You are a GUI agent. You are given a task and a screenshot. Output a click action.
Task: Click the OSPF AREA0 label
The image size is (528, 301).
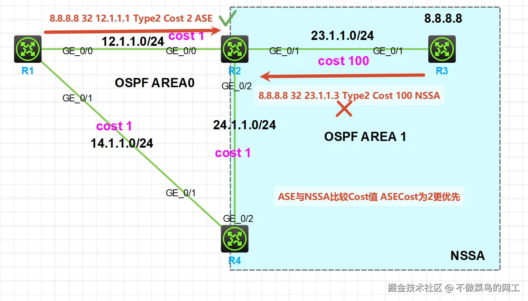point(155,83)
